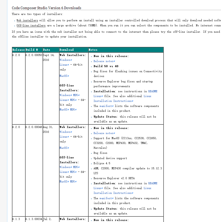Download MacOS web installer for build 6.2.0.00050
Image resolution: width=221 pixels, height=222 pixels.
pos(64,76)
